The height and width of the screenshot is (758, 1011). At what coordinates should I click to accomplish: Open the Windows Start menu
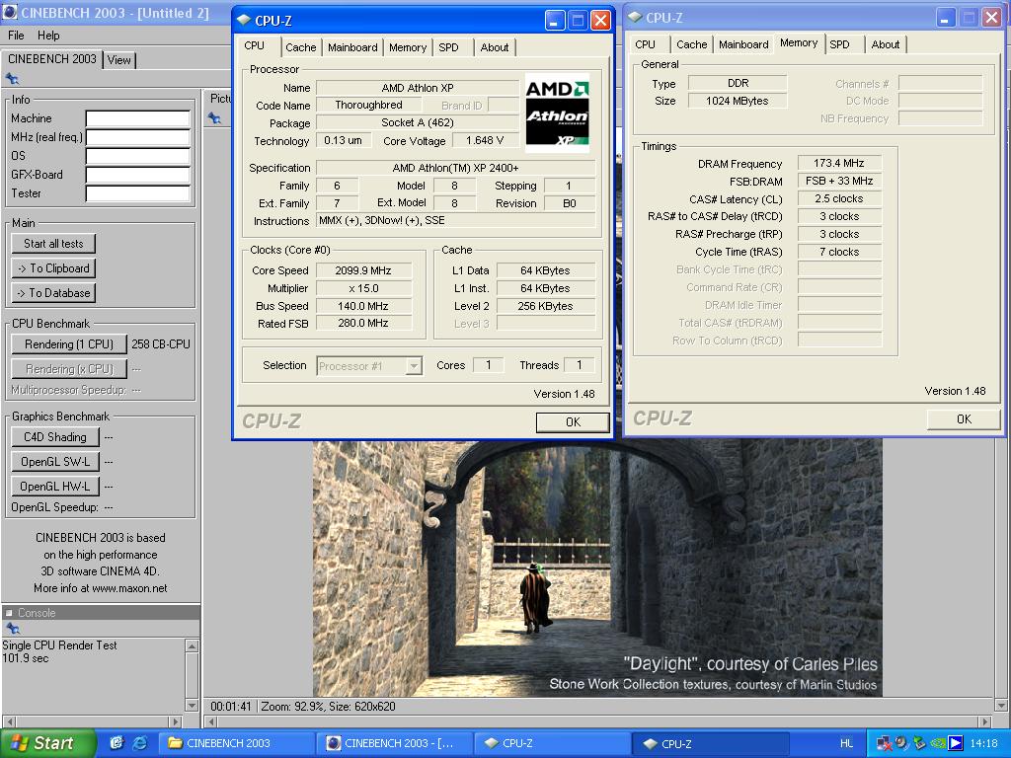[48, 743]
